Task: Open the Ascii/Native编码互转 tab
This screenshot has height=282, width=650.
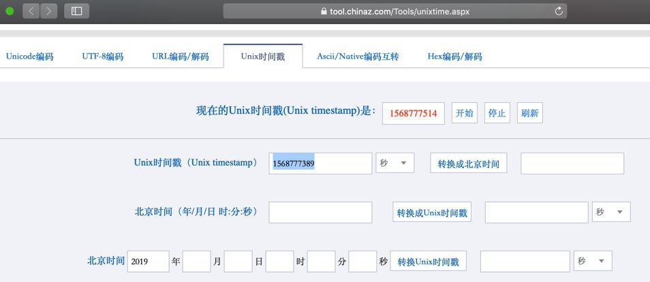Action: click(358, 57)
